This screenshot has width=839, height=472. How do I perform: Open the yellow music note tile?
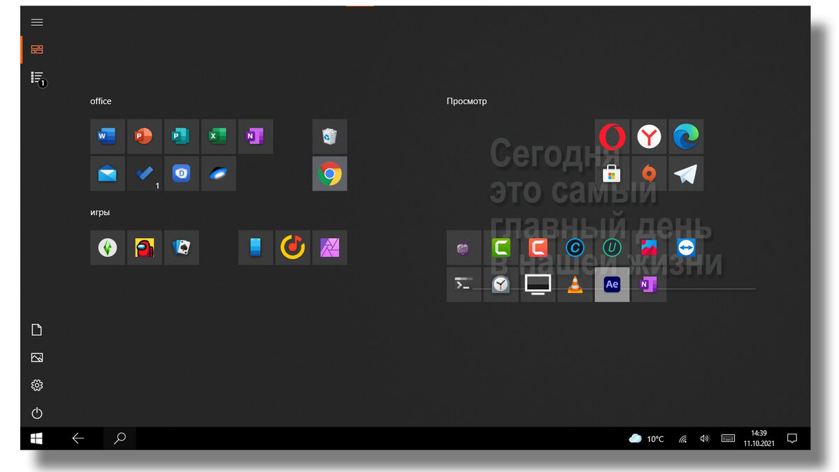coord(293,247)
